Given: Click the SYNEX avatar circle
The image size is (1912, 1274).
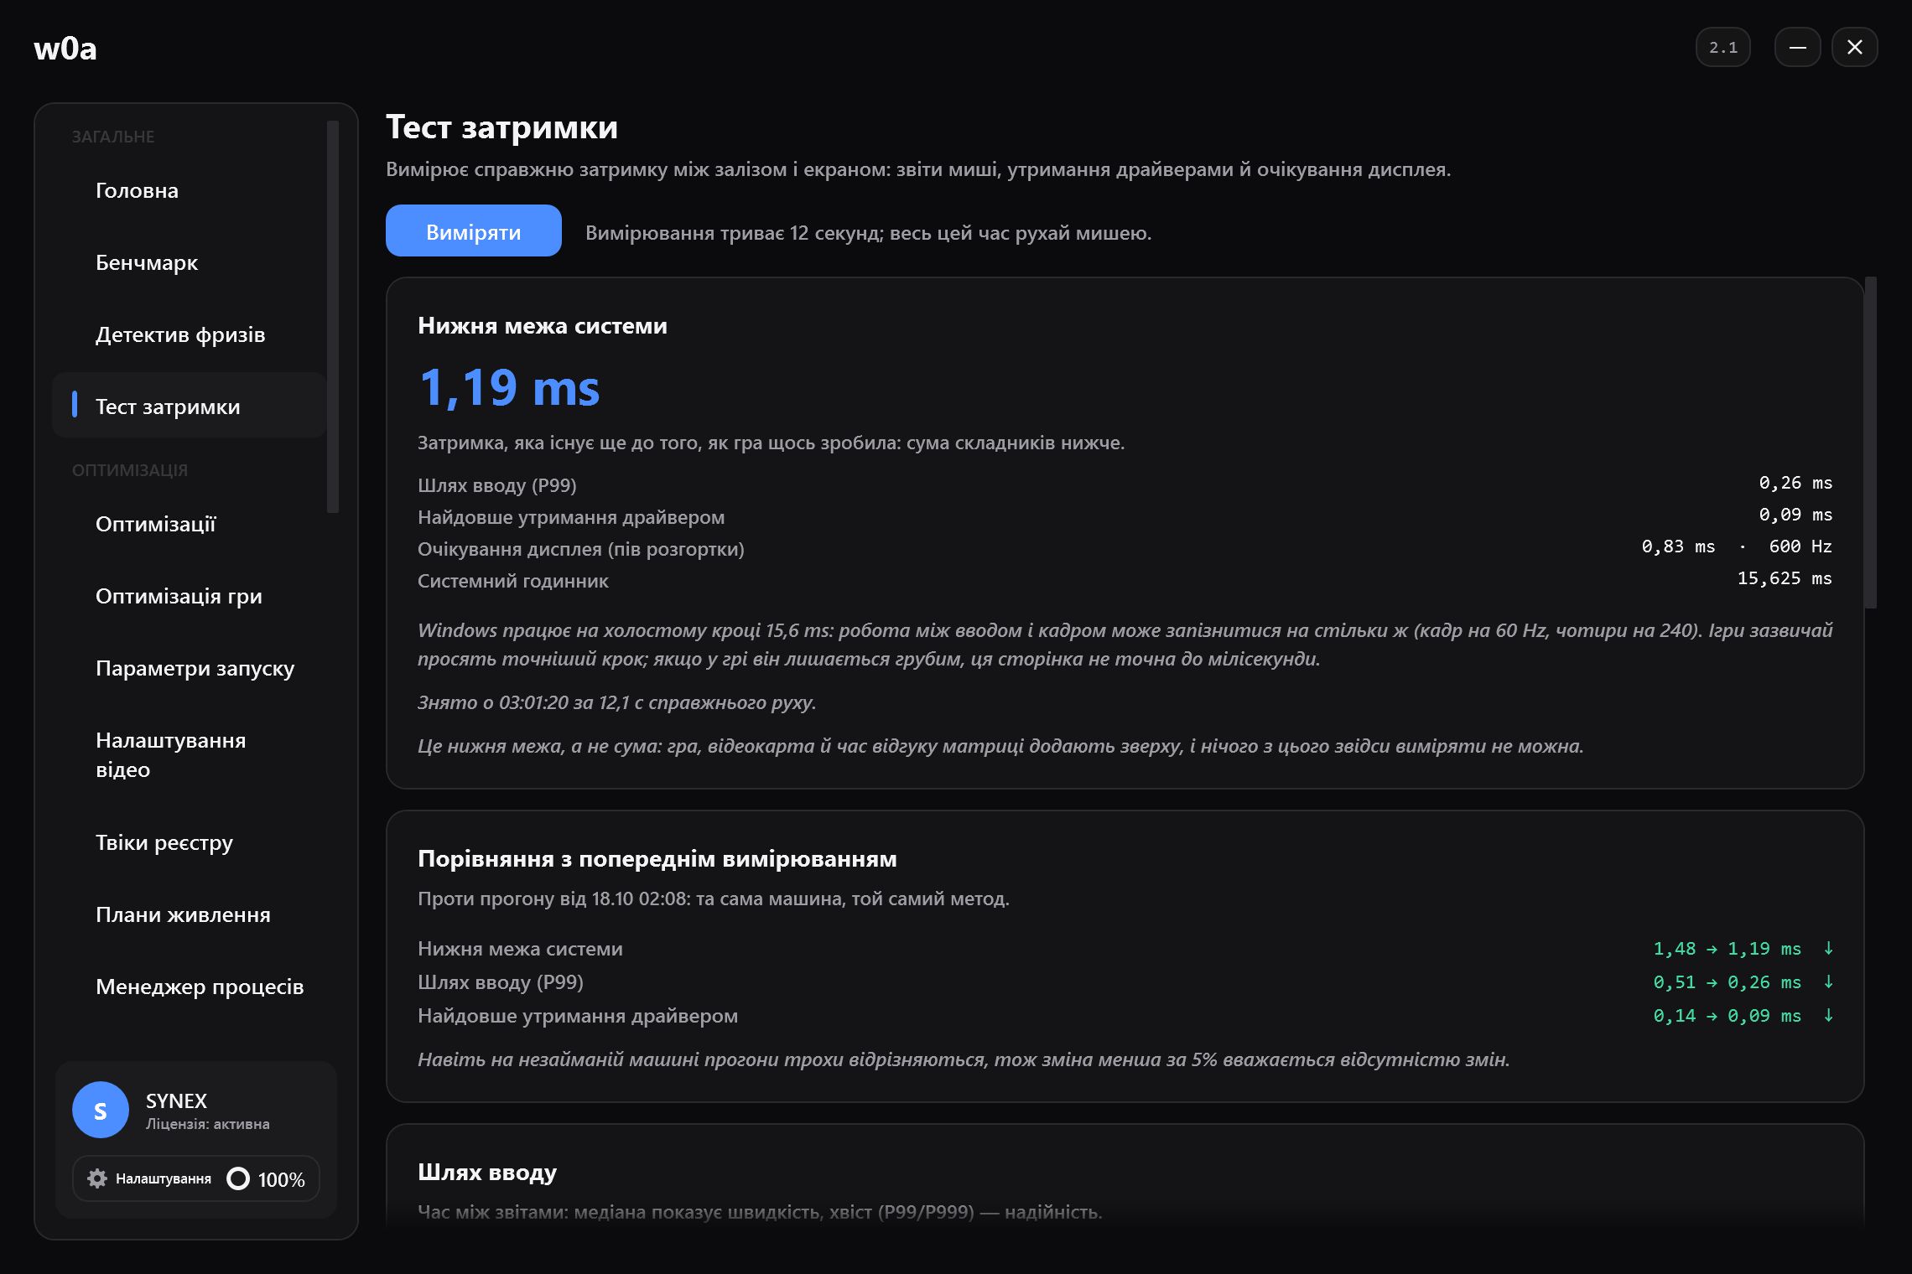Looking at the screenshot, I should (x=101, y=1110).
